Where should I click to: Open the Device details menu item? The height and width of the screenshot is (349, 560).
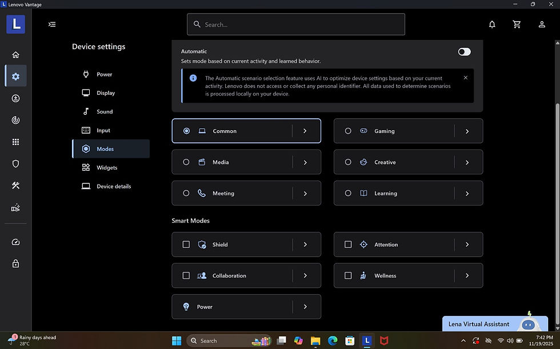pos(111,186)
